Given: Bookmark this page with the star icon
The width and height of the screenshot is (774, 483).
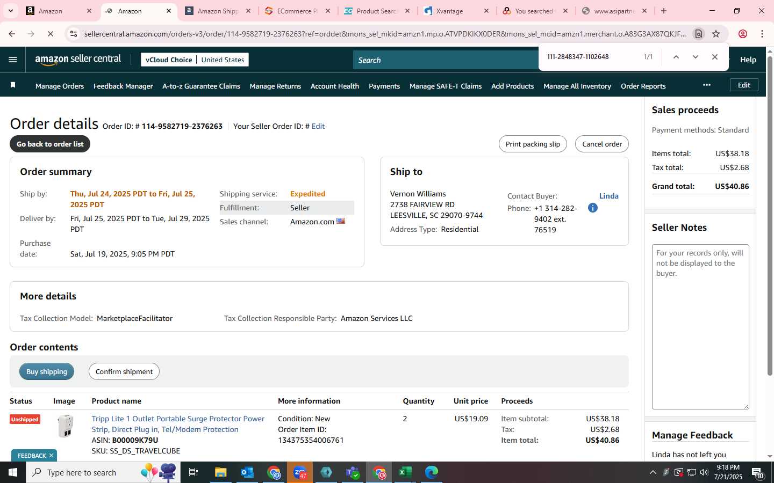Looking at the screenshot, I should 716,34.
